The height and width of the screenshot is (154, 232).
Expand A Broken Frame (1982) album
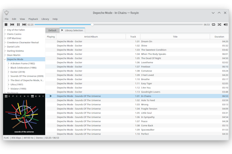9,63
